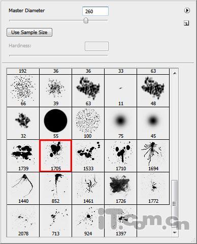Select the 852 vertical drip brush
This screenshot has height=244, width=197.
coord(55,188)
